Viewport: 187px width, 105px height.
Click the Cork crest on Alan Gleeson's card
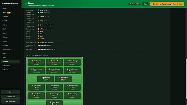[x=35, y=87]
